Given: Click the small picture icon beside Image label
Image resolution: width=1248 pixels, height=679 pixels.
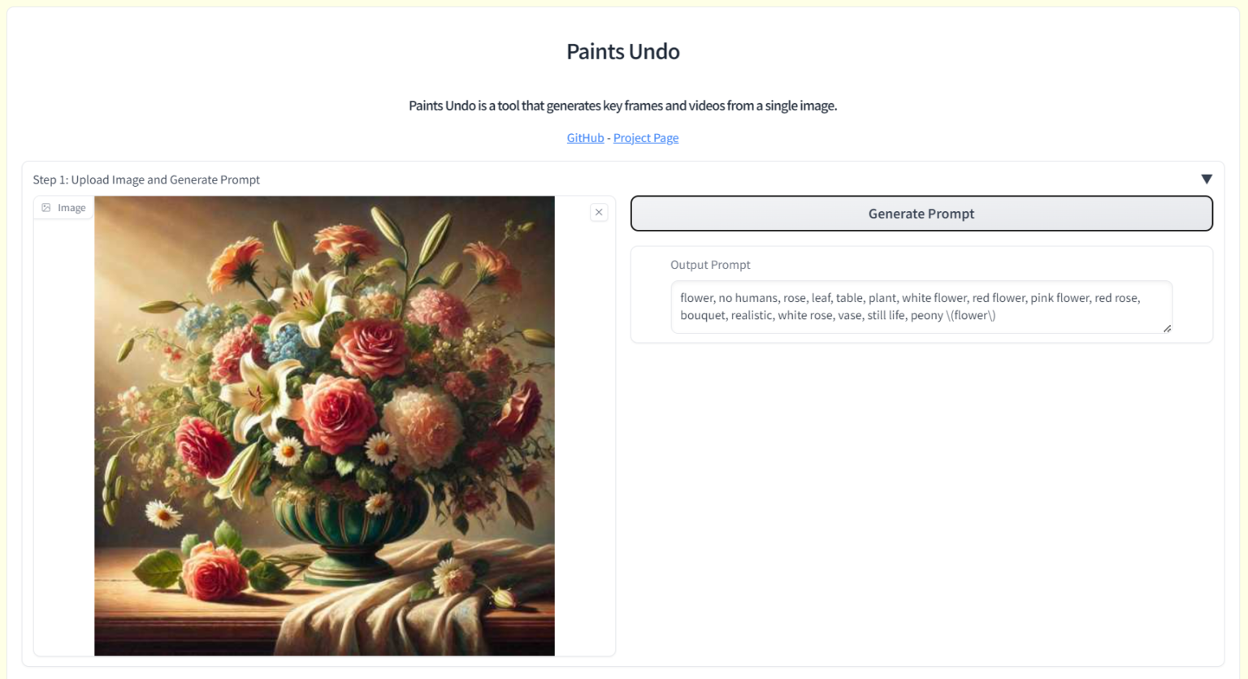Looking at the screenshot, I should coord(46,208).
